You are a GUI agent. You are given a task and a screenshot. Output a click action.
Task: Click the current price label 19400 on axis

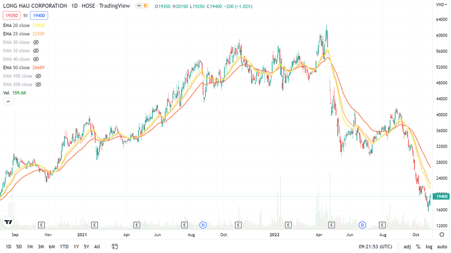[x=442, y=197]
